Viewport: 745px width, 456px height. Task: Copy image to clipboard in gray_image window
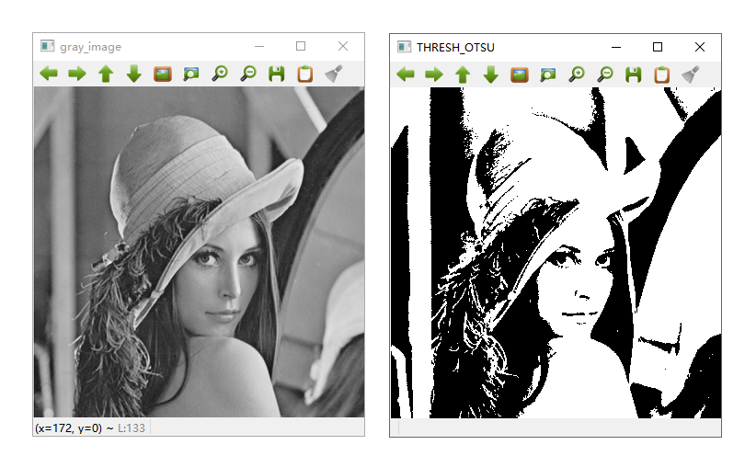coord(305,74)
